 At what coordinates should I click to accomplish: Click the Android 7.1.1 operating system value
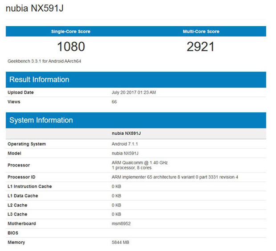(x=126, y=144)
